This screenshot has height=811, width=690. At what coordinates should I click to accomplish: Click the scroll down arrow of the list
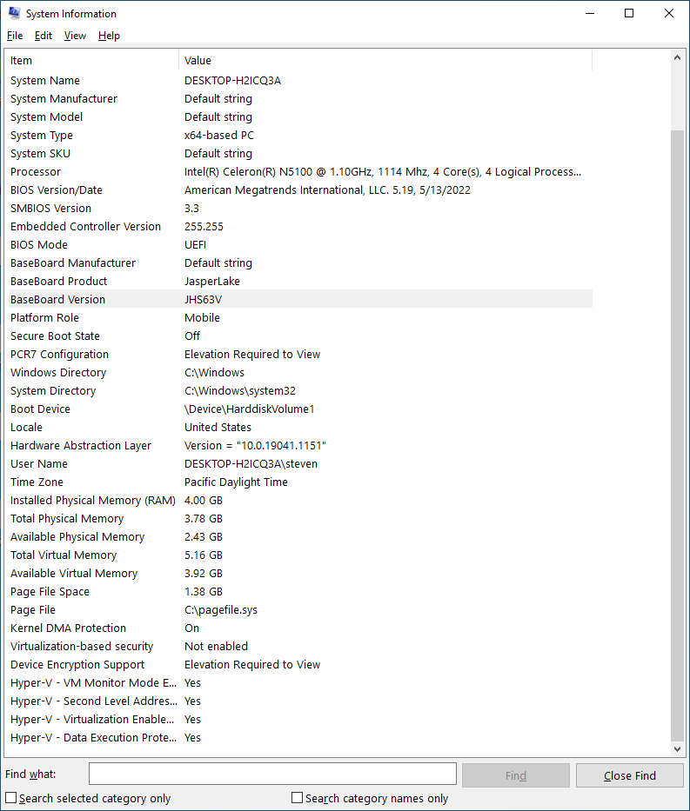(x=678, y=748)
